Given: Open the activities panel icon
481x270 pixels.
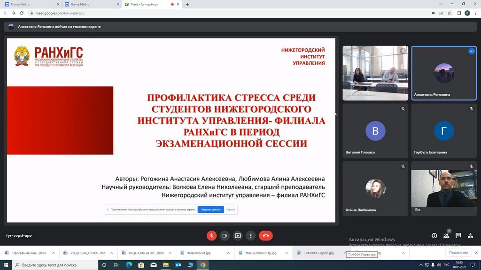Looking at the screenshot, I should [470, 235].
